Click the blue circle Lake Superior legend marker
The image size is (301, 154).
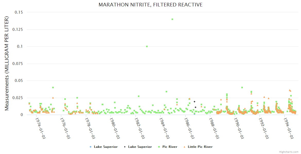tap(90, 147)
